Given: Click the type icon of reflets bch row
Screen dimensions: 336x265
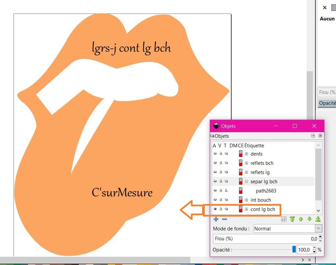Looking at the screenshot, I should tap(226, 163).
